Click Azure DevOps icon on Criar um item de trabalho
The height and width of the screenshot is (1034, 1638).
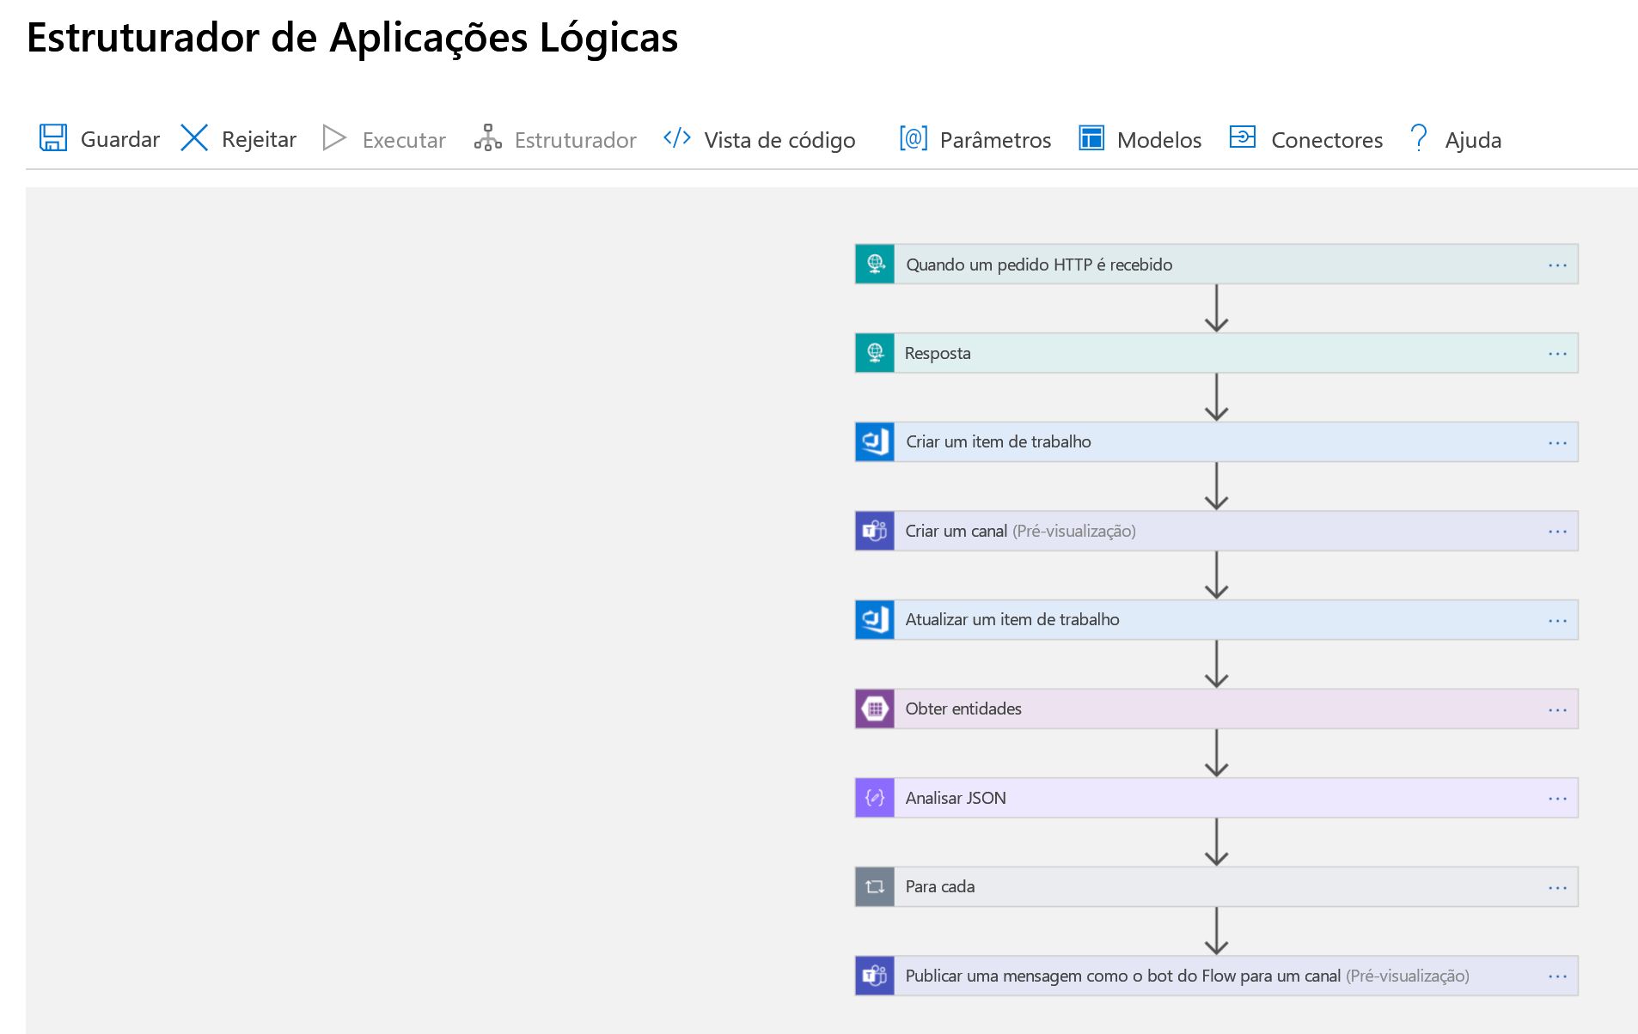(x=875, y=442)
